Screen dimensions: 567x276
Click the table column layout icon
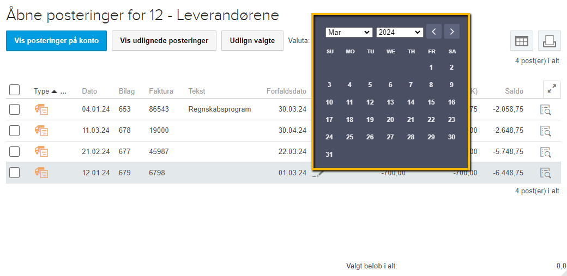[521, 41]
